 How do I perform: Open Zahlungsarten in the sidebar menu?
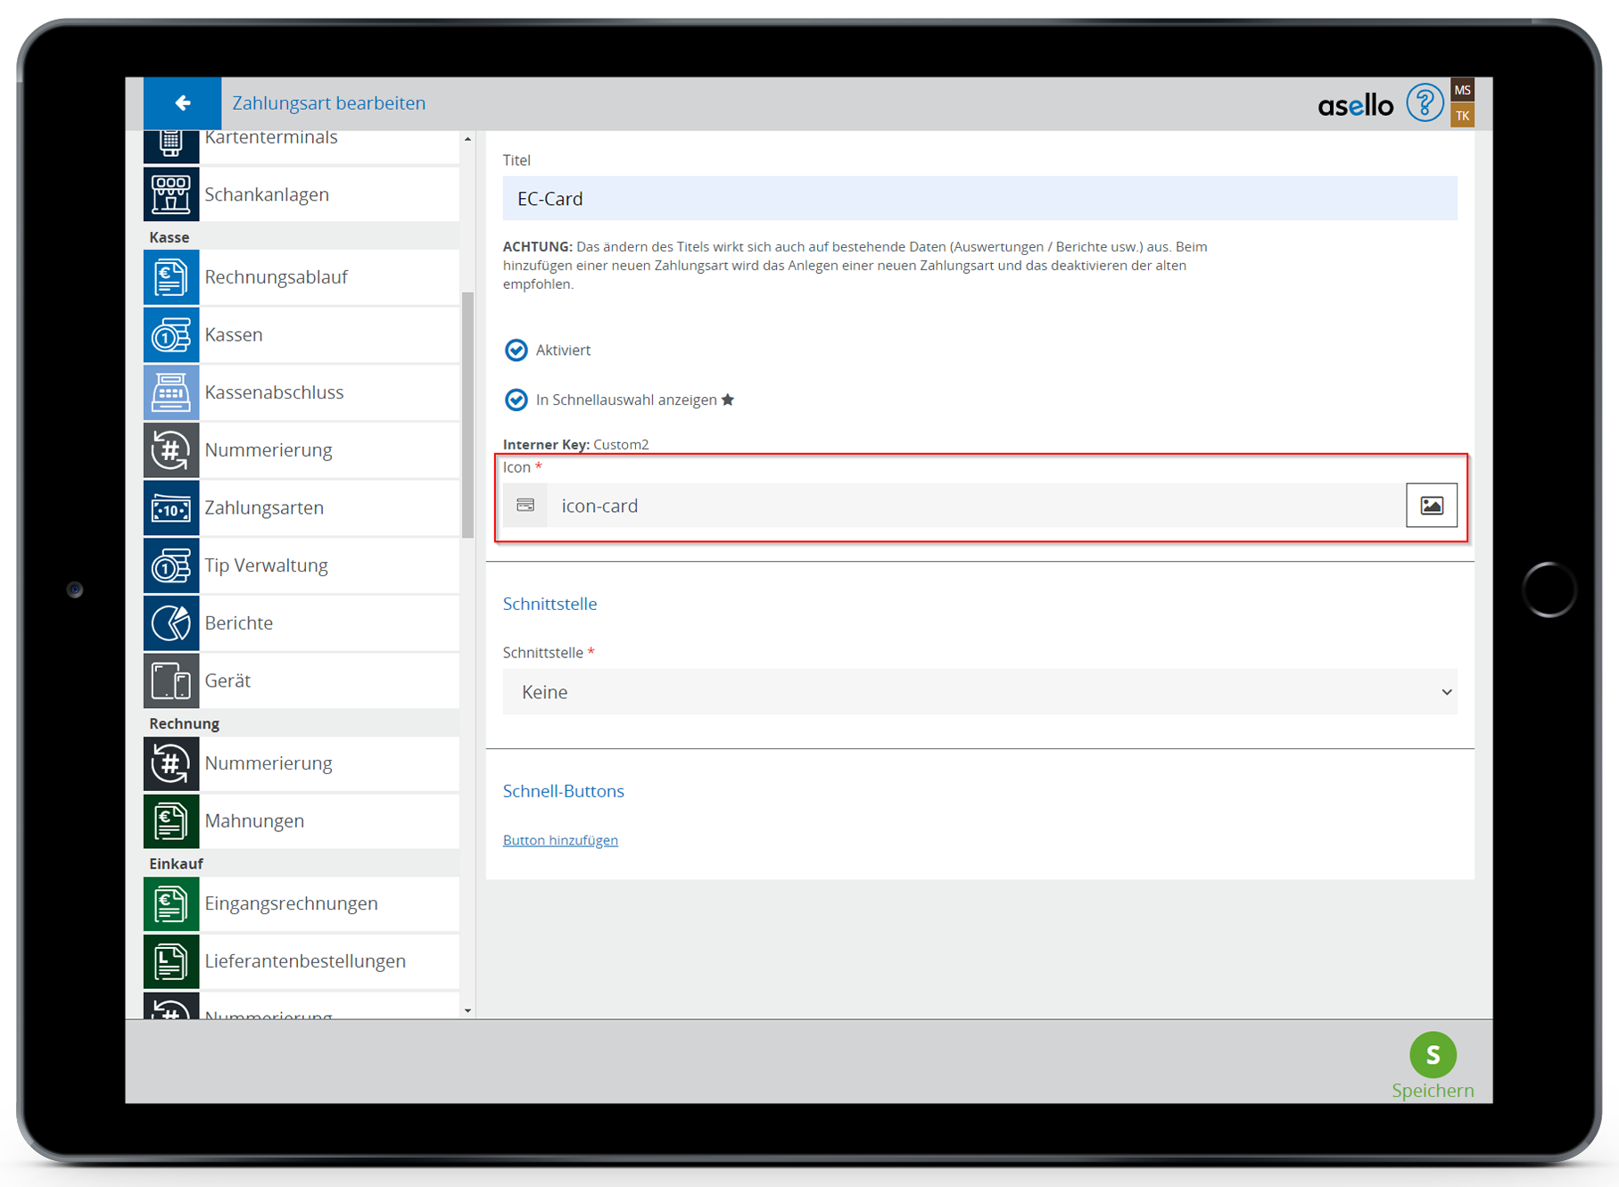[264, 508]
